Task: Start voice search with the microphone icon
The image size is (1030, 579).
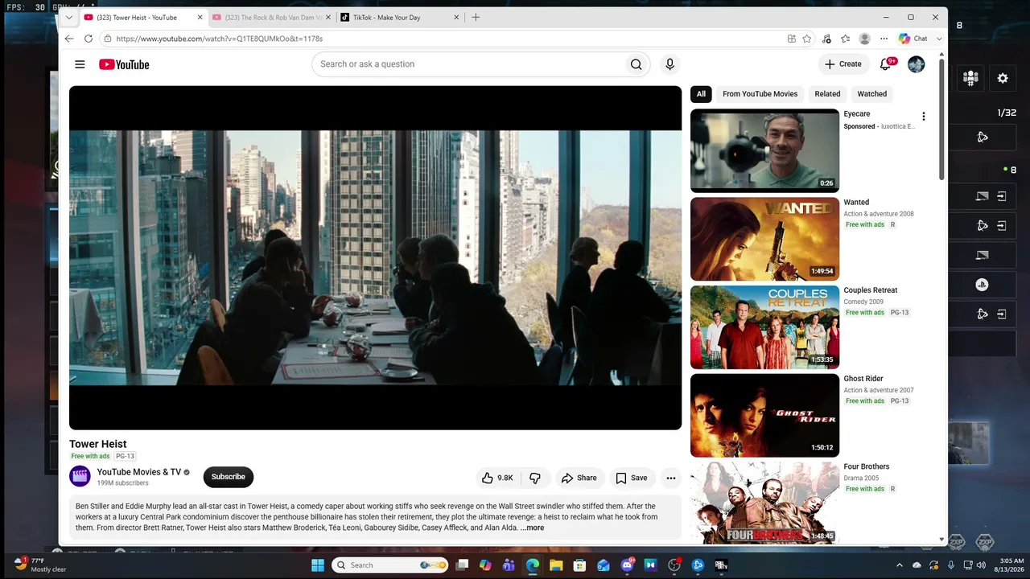Action: [669, 64]
